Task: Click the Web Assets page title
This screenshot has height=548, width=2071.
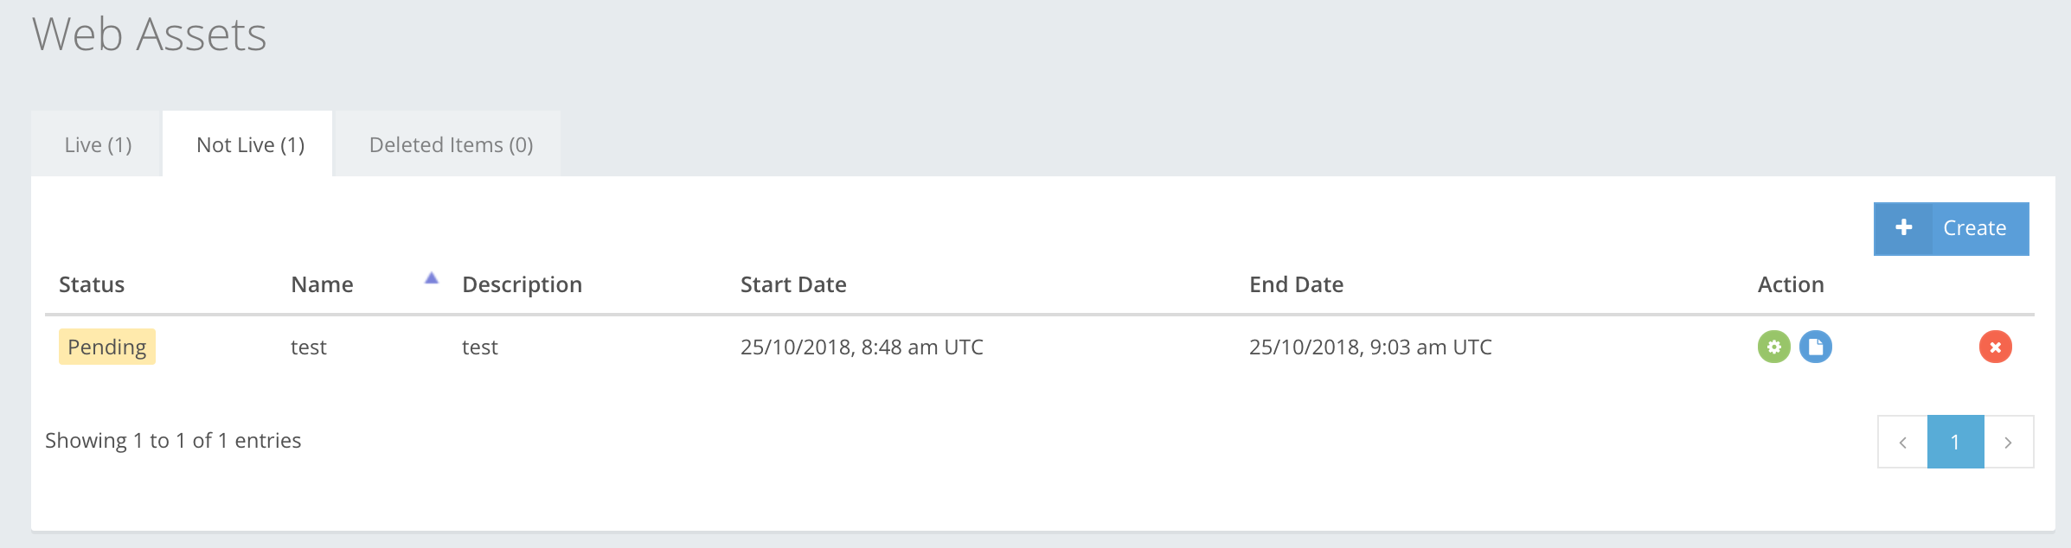Action: pyautogui.click(x=150, y=36)
